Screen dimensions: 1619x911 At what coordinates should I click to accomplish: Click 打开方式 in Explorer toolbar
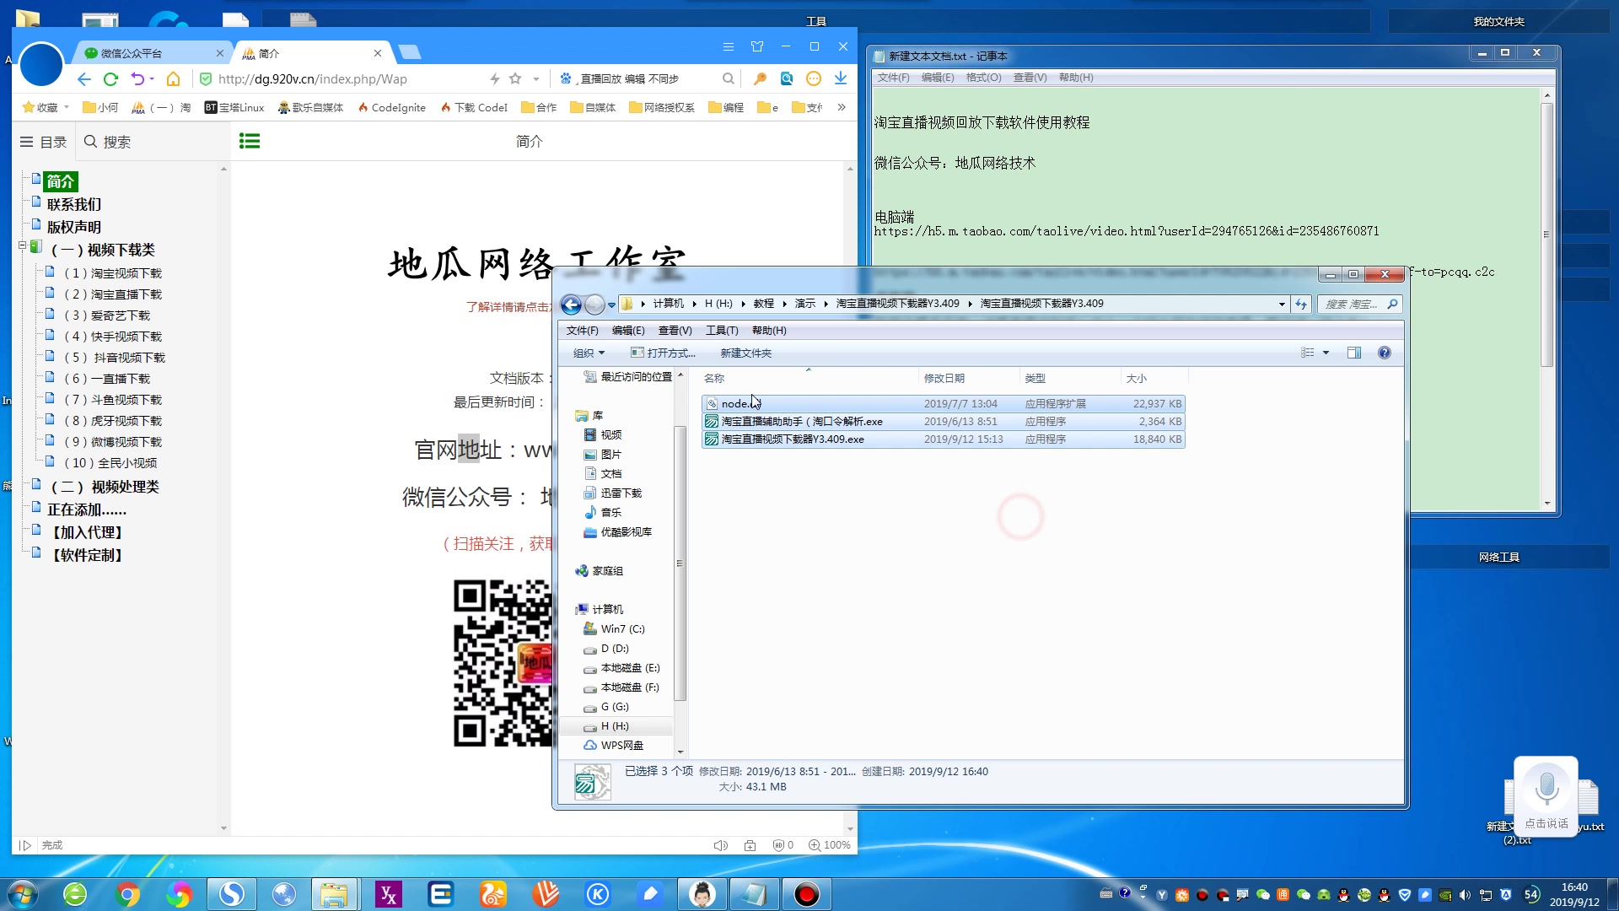click(x=664, y=353)
